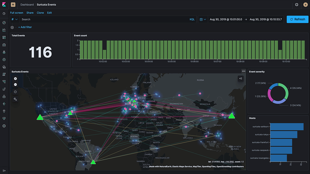The width and height of the screenshot is (310, 174).
Task: Open Machine Learning icon in sidebar
Action: 4,59
